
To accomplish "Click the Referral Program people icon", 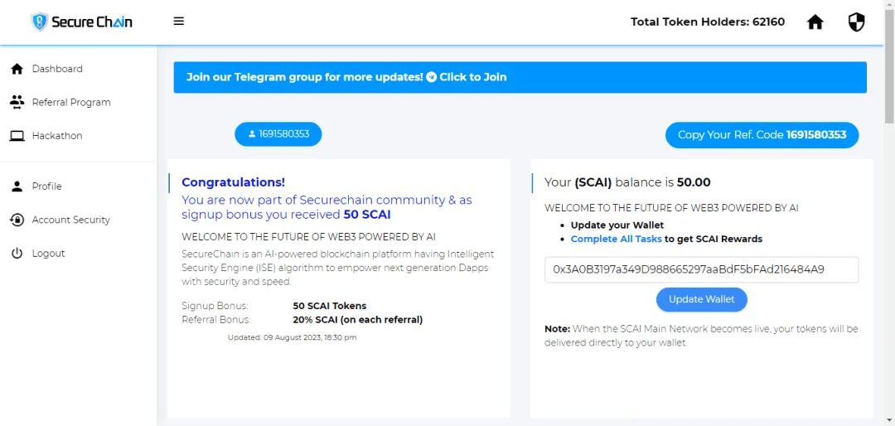I will [17, 103].
